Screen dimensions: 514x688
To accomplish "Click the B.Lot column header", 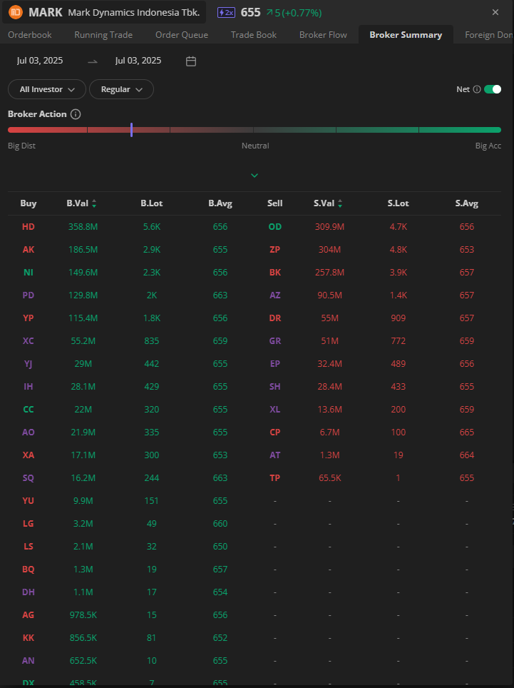I will pos(152,203).
